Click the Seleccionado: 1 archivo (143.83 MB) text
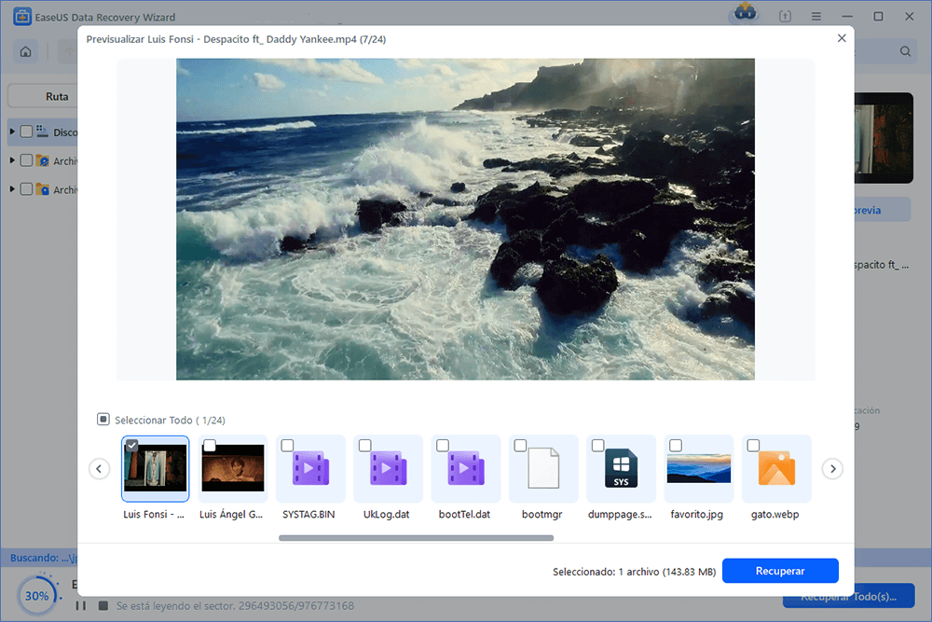This screenshot has width=932, height=622. (634, 572)
